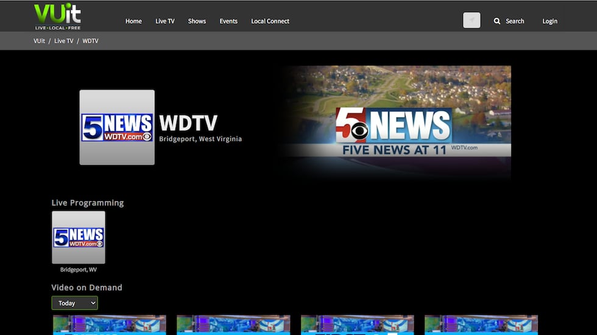597x335 pixels.
Task: Open the Five News at 11 banner image
Action: pos(396,122)
